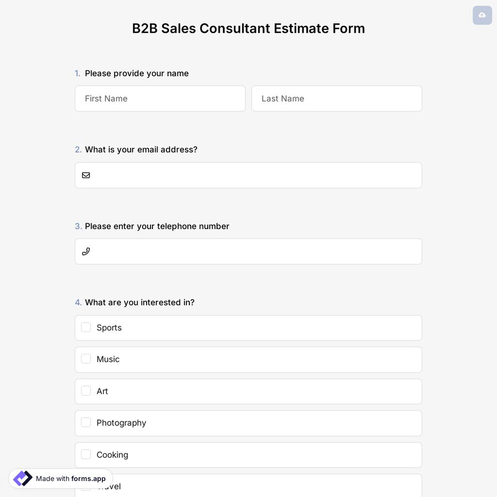
Task: Click the cloud upload icon top right
Action: click(x=482, y=15)
